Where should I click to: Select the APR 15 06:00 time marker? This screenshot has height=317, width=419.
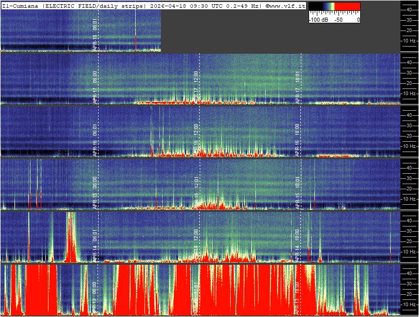click(95, 192)
